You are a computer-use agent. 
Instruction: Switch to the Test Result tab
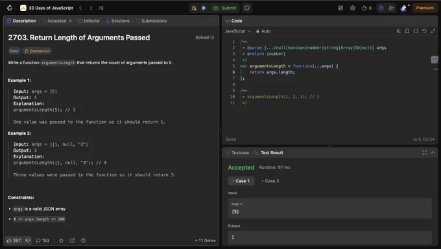point(269,153)
